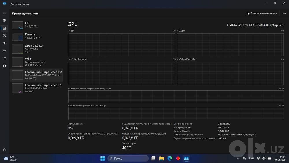Open Task Manager settings gear

[4, 149]
